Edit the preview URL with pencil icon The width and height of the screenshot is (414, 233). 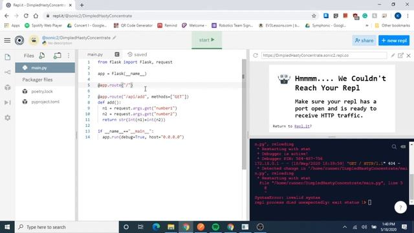pyautogui.click(x=393, y=55)
